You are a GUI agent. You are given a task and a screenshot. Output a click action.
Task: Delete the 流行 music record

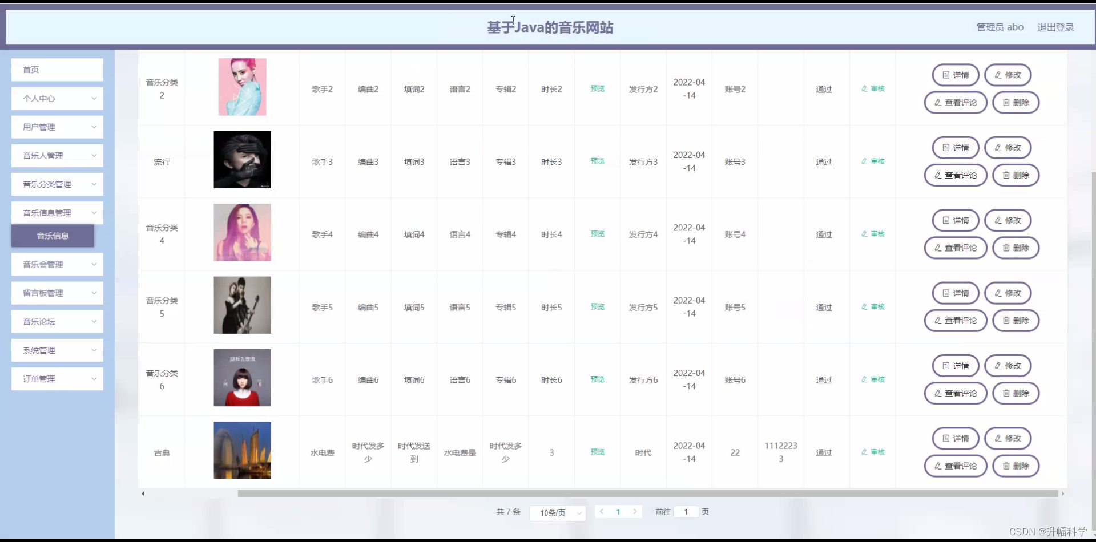click(1016, 175)
